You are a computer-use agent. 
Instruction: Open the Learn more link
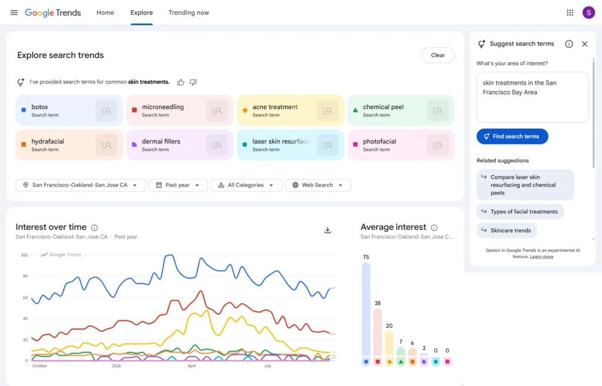coord(541,257)
